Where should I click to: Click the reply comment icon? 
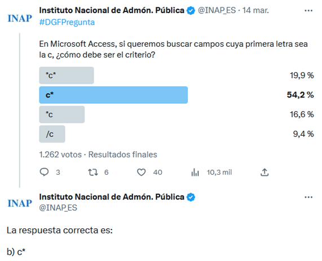pos(44,172)
